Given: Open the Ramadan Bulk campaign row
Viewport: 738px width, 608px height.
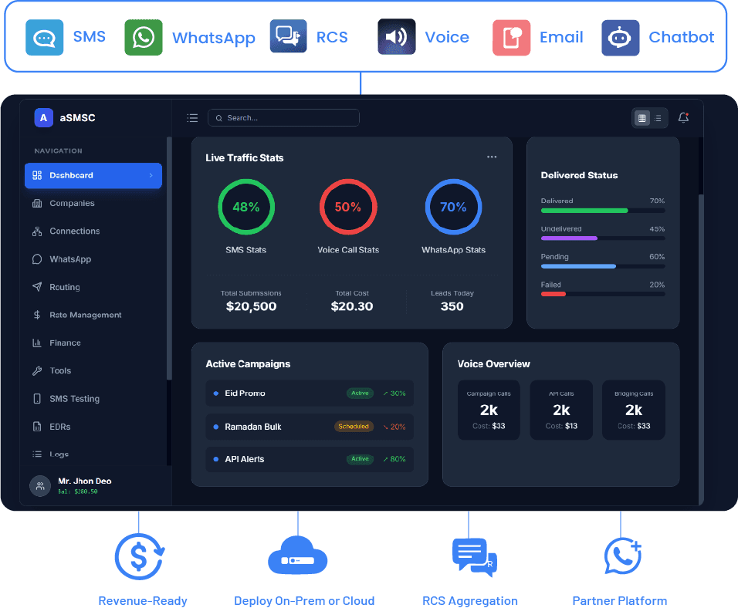Looking at the screenshot, I should click(x=310, y=427).
